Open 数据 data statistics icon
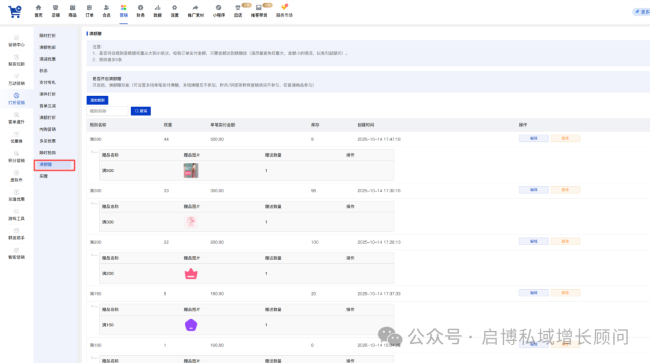Image resolution: width=650 pixels, height=363 pixels. click(158, 8)
